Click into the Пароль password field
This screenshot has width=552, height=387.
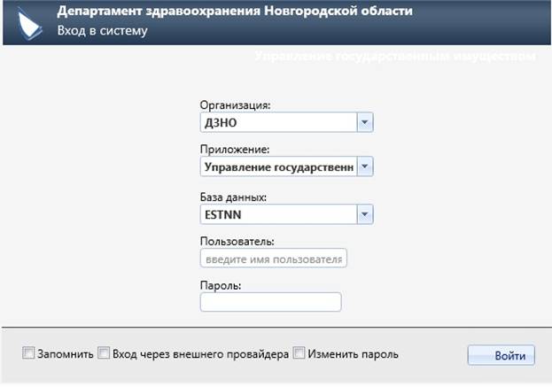point(270,303)
